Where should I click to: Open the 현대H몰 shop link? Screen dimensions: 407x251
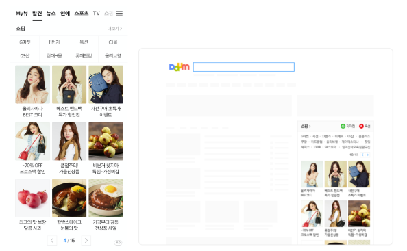pyautogui.click(x=54, y=55)
